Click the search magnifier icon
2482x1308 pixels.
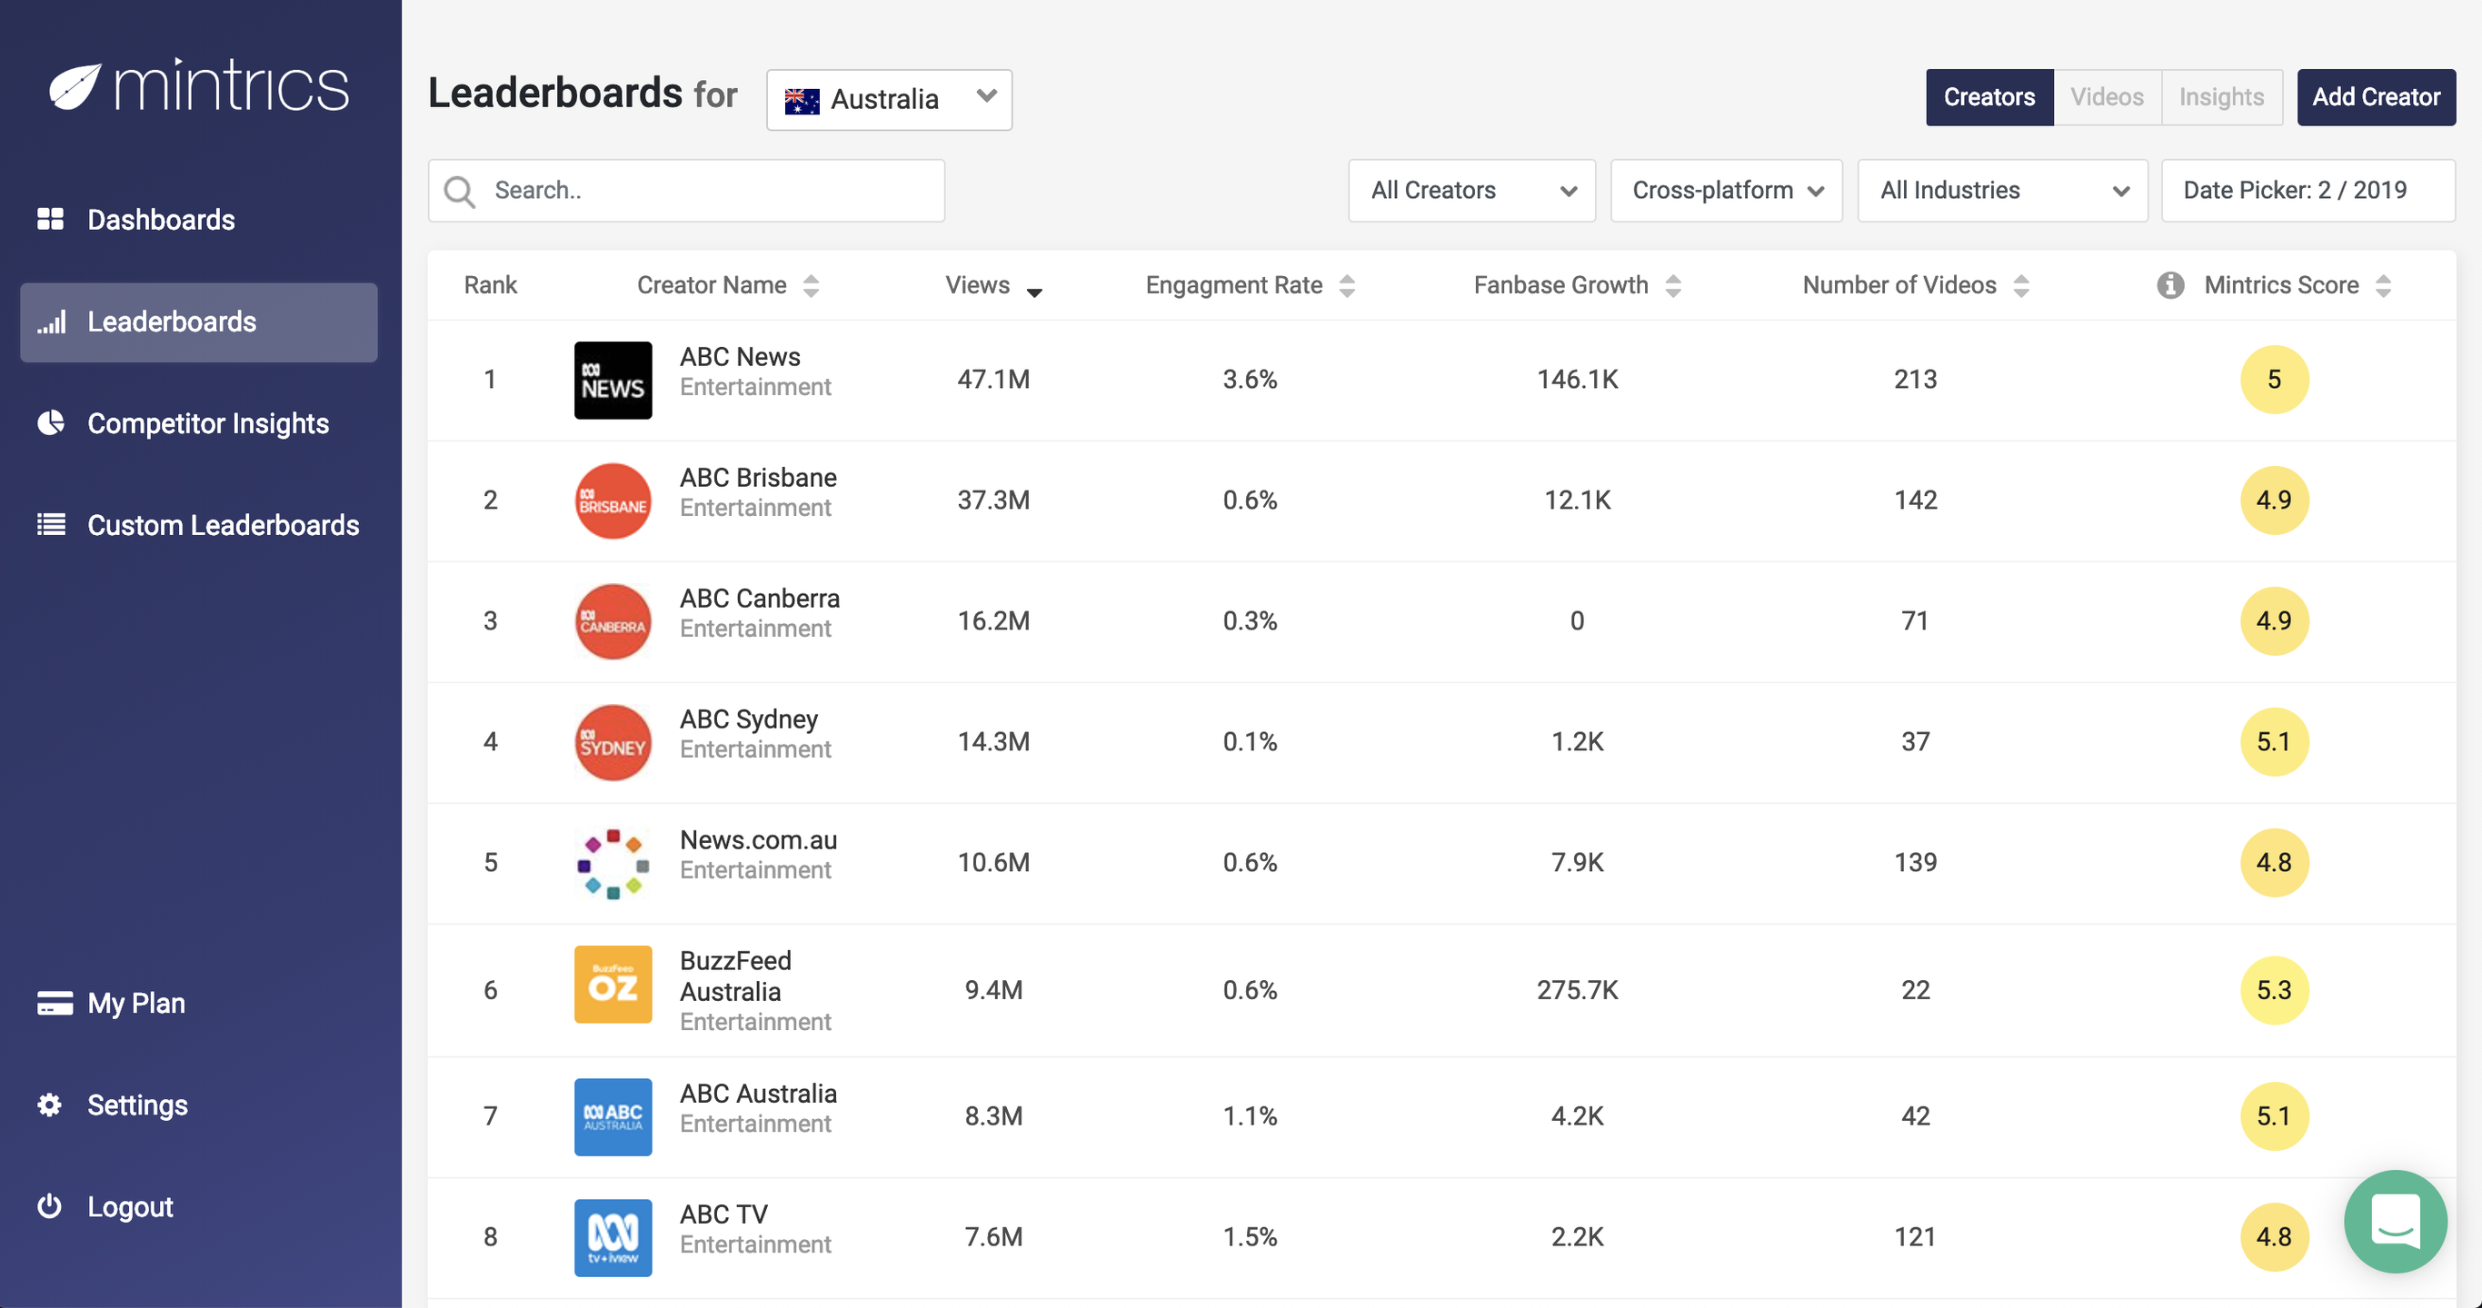(460, 192)
